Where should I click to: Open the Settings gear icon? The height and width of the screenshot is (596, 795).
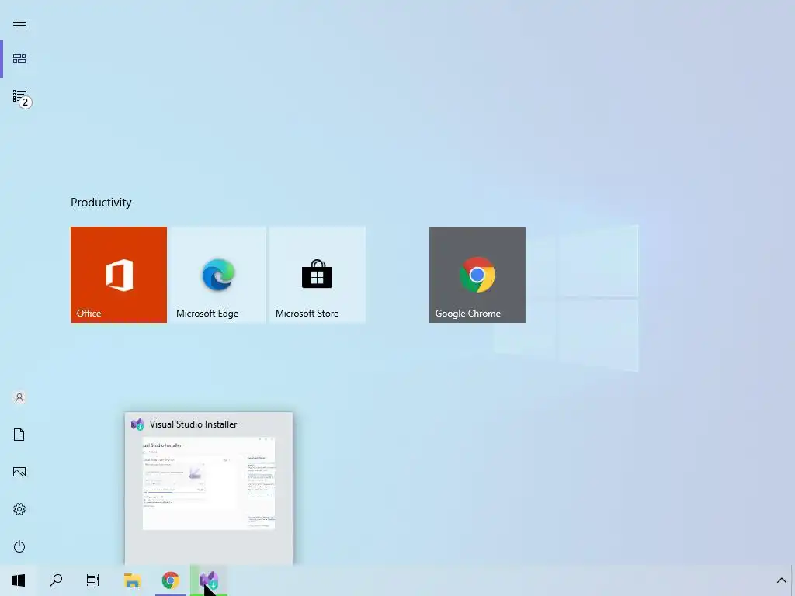[19, 509]
